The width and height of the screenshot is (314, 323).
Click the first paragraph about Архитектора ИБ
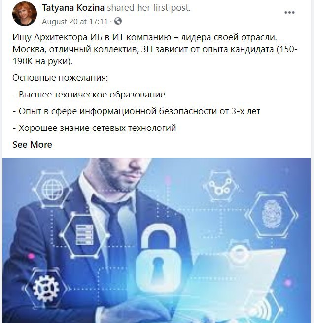pos(155,49)
